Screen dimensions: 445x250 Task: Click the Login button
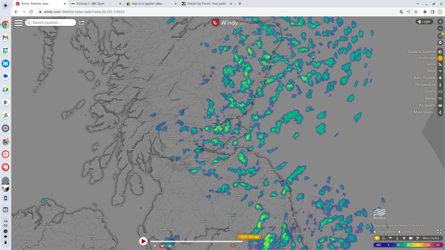coord(424,22)
